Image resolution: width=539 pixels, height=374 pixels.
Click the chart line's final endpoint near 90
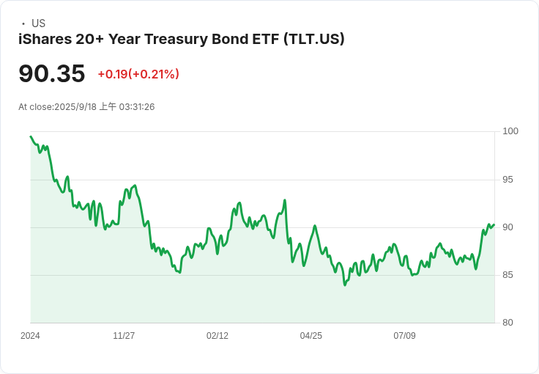[494, 224]
